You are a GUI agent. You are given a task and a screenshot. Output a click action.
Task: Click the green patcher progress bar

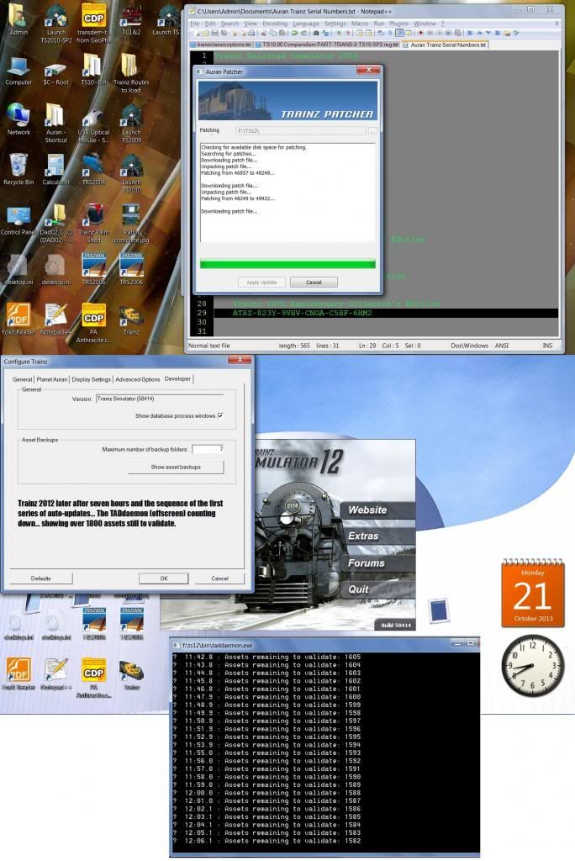(287, 265)
